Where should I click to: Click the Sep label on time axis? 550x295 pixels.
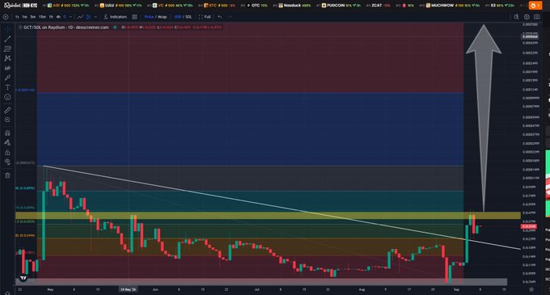coord(456,289)
